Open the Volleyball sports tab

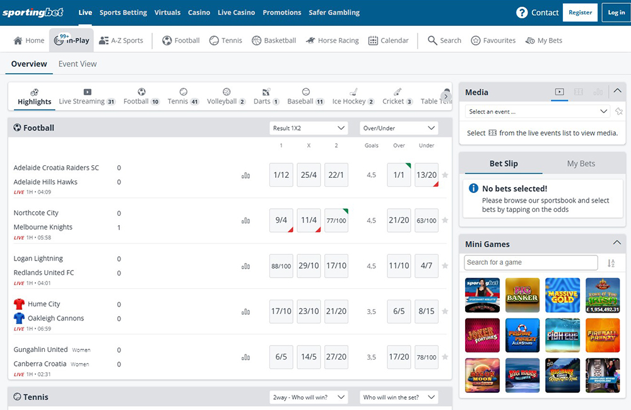[x=226, y=97]
